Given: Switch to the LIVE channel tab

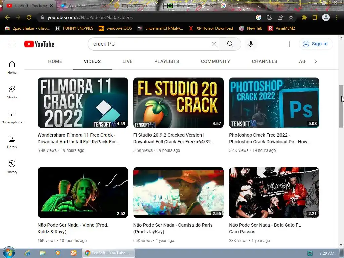Looking at the screenshot, I should point(127,62).
